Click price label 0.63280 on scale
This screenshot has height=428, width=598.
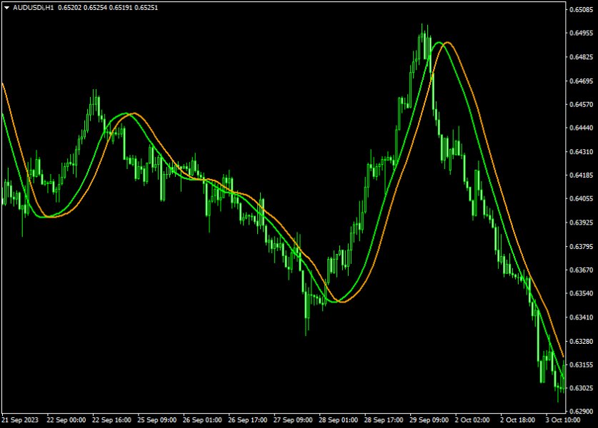[582, 341]
